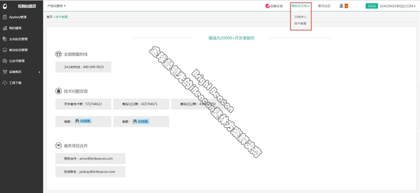Go to 首页 in the breadcrumb
Viewport: 420px width, 193px height.
pos(49,17)
